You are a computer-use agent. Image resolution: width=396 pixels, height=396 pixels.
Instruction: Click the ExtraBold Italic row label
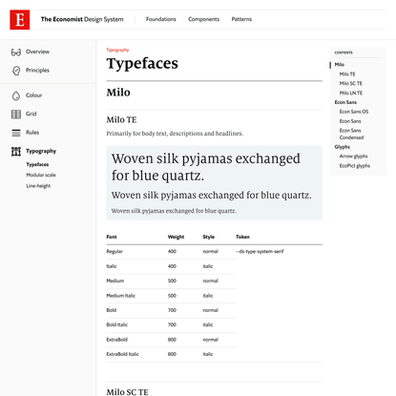click(x=122, y=354)
